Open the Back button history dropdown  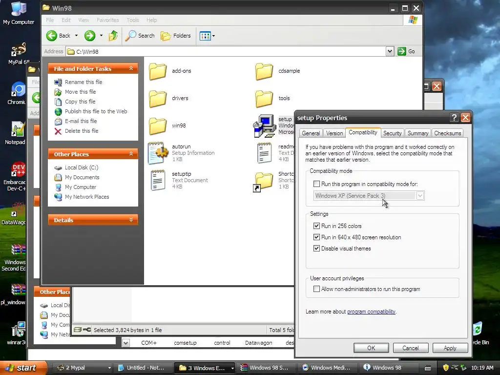76,36
